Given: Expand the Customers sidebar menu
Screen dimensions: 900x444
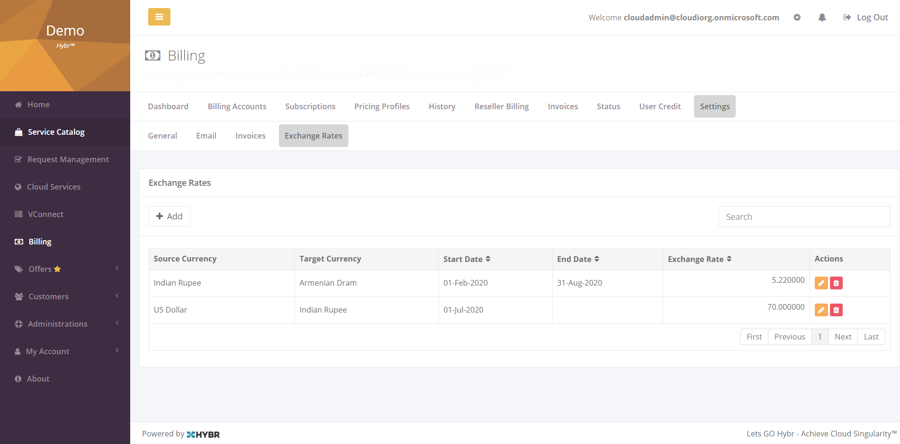Looking at the screenshot, I should tap(65, 296).
